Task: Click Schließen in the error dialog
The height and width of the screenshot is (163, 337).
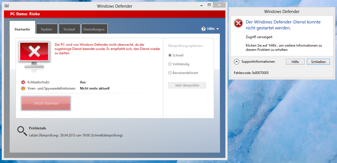Action: pos(318,62)
